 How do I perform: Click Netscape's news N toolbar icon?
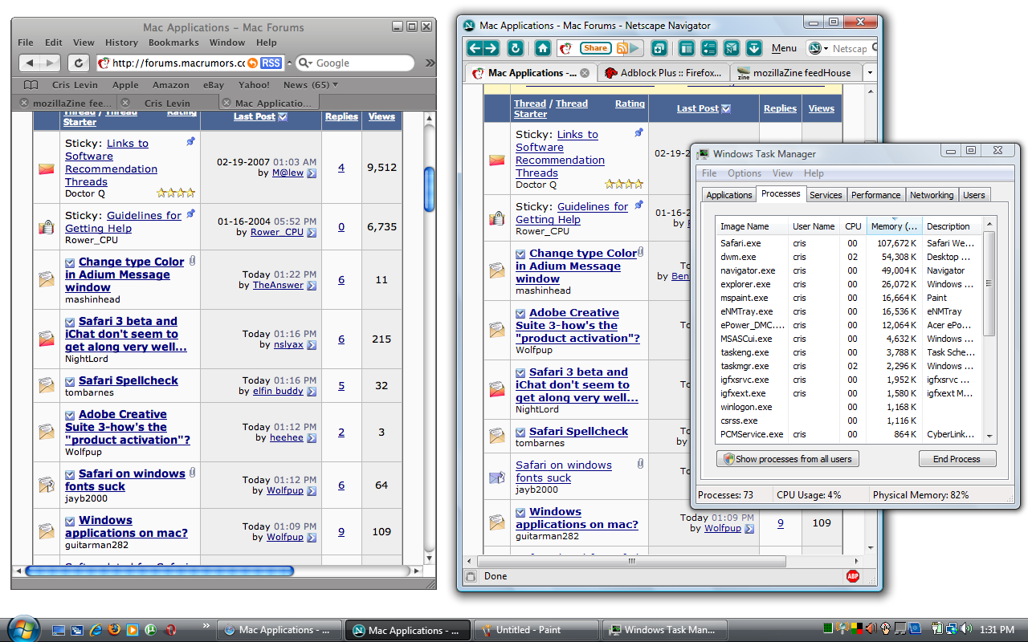tap(732, 48)
